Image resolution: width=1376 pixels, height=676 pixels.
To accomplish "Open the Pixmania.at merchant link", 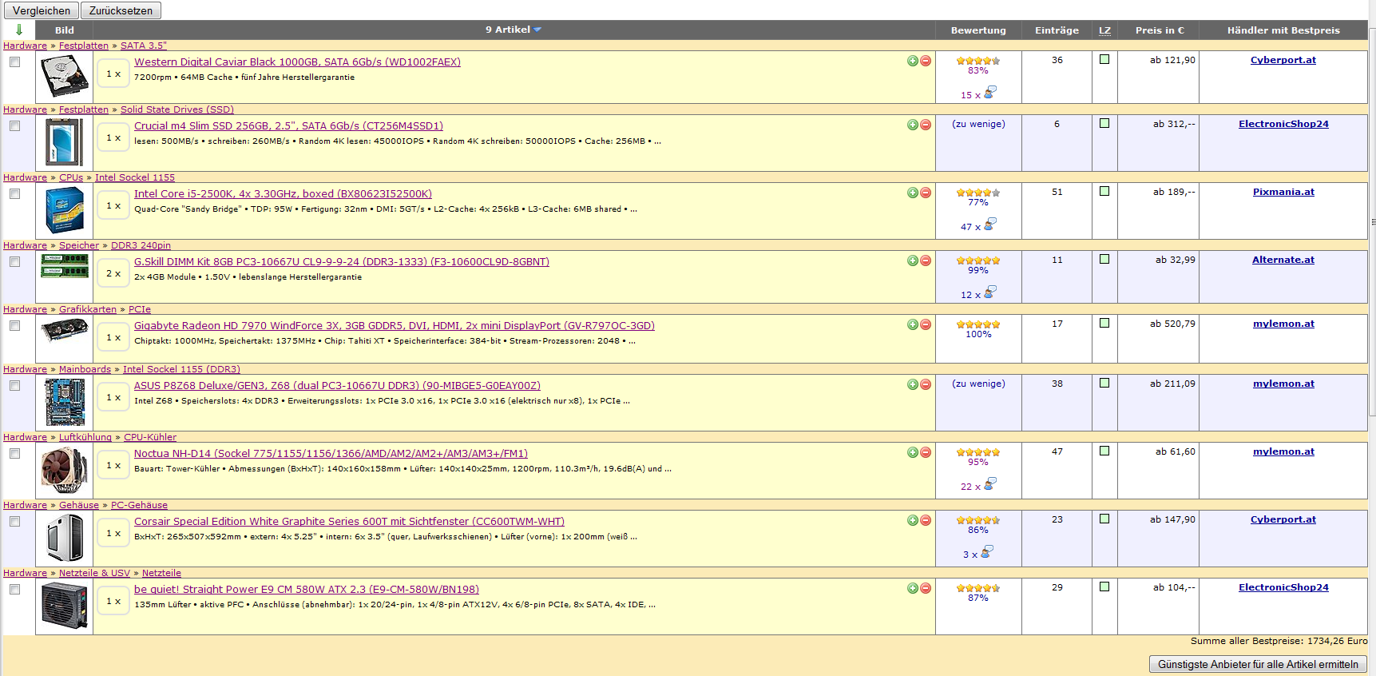I will click(1283, 192).
